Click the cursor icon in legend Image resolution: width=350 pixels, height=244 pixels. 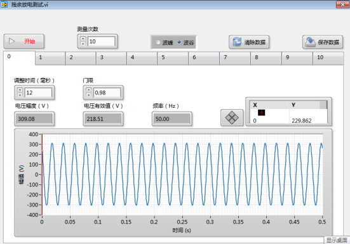[x=261, y=113]
